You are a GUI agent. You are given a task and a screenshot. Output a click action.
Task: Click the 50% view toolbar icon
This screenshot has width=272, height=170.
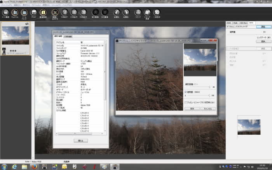coord(65,12)
